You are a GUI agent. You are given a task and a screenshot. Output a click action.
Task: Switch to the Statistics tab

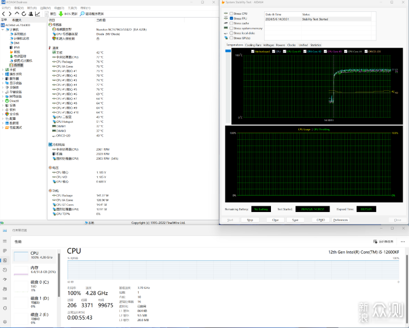pyautogui.click(x=316, y=45)
